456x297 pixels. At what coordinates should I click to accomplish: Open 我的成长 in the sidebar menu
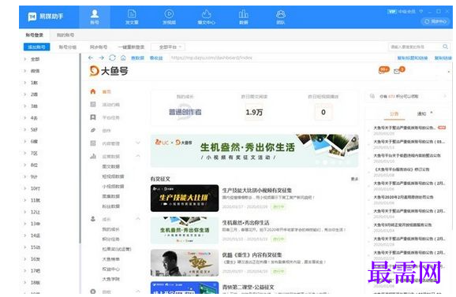click(x=110, y=229)
